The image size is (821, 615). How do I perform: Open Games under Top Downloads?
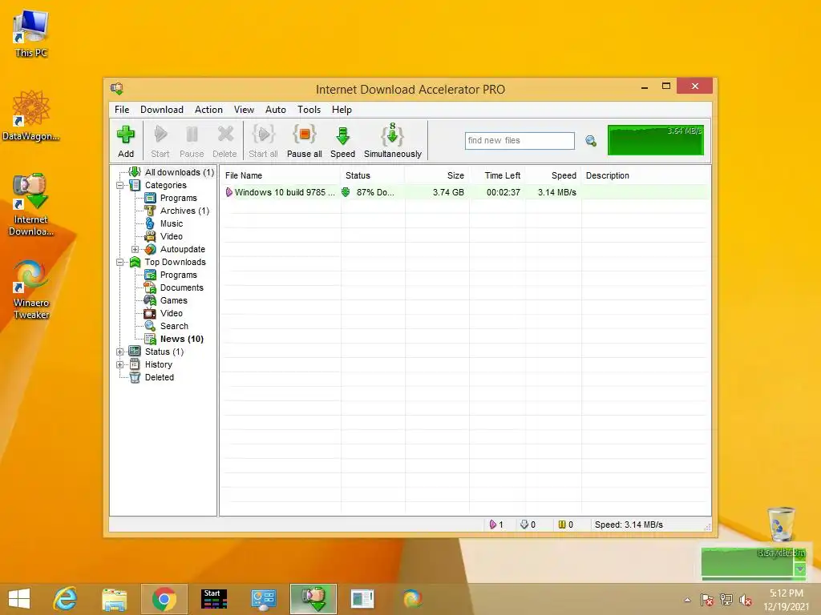click(174, 300)
